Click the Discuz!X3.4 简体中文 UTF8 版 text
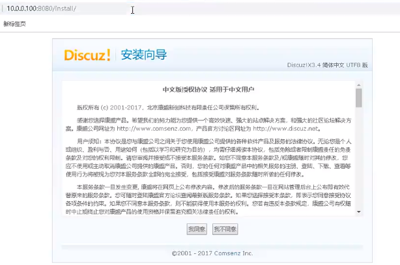Image resolution: width=400 pixels, height=265 pixels. 327,65
